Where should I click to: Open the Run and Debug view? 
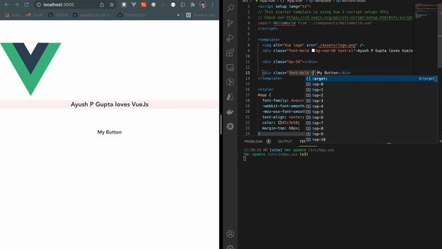230,37
